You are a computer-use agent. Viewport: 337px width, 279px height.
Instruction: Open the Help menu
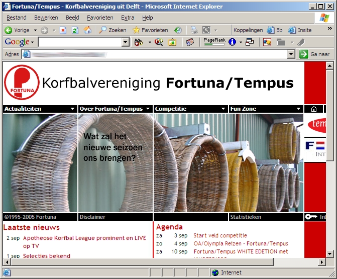pyautogui.click(x=148, y=18)
